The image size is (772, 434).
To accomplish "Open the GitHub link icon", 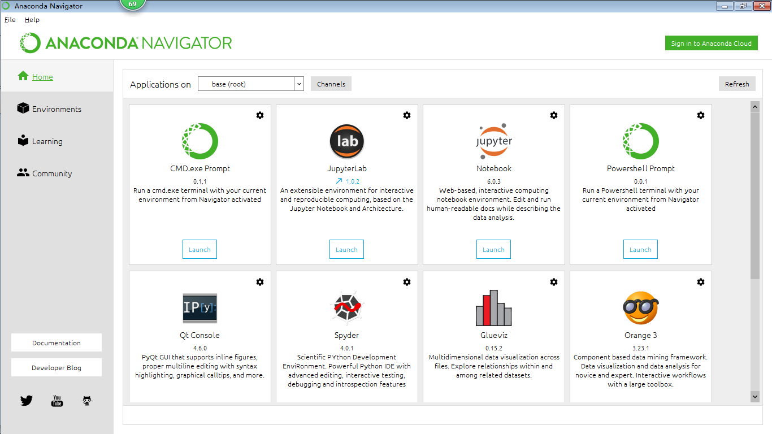I will pos(87,401).
